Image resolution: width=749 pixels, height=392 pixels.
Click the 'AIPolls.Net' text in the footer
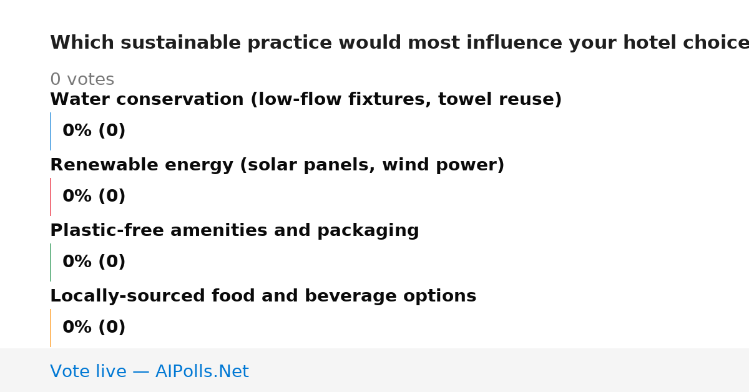(x=202, y=372)
